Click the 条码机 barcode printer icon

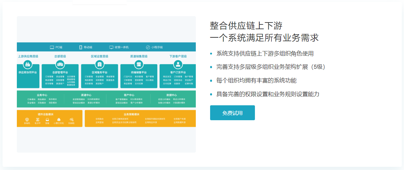click(27, 120)
